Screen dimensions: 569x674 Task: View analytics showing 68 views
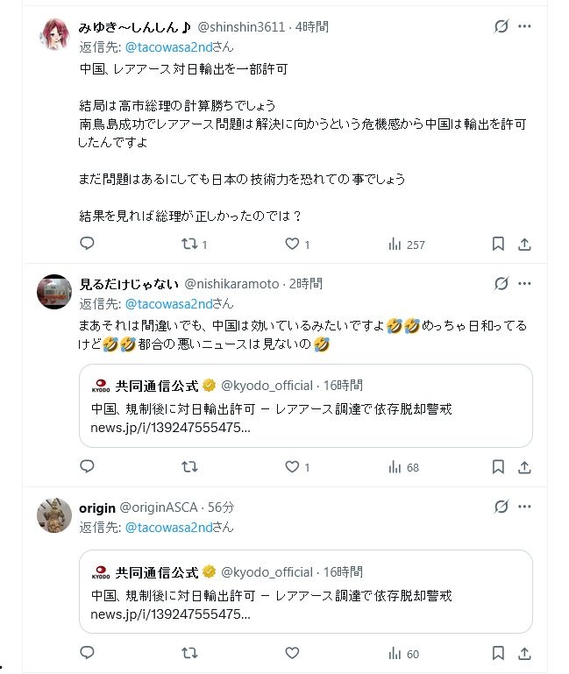(404, 467)
